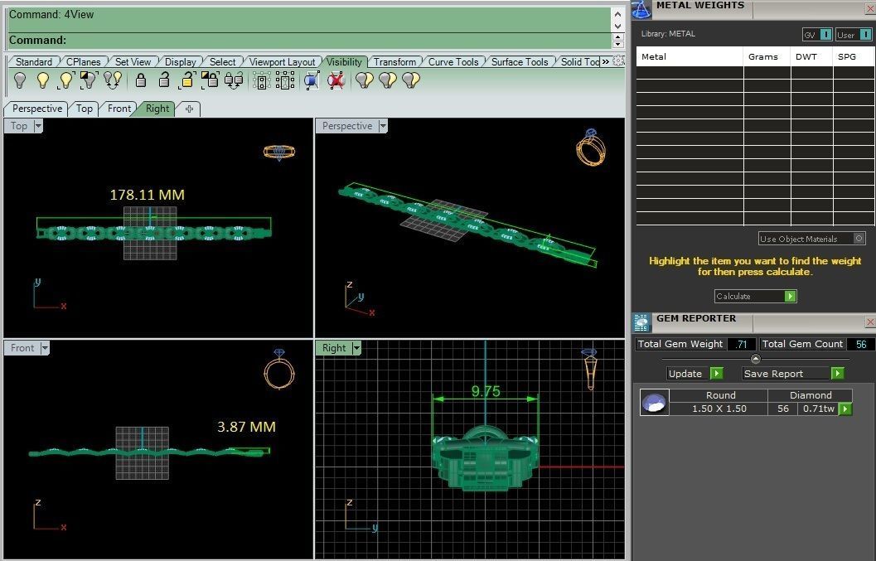The width and height of the screenshot is (876, 561).
Task: Open the Surface Tools toolbar tab
Action: click(520, 62)
